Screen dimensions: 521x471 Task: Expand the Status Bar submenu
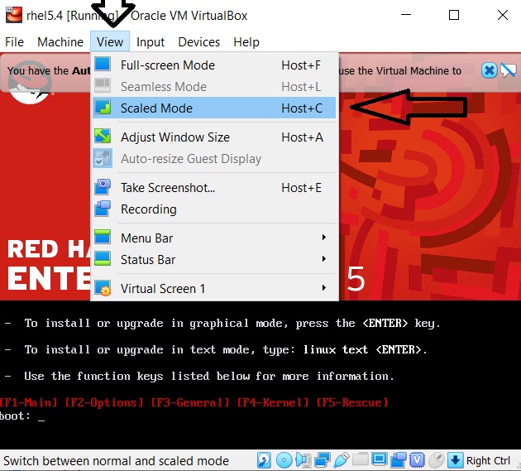tap(148, 260)
